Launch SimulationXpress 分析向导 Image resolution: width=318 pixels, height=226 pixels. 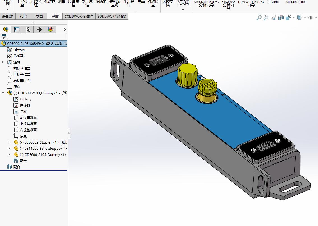[x=206, y=3]
